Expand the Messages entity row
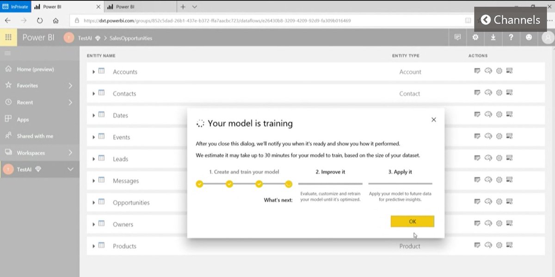 [x=94, y=181]
